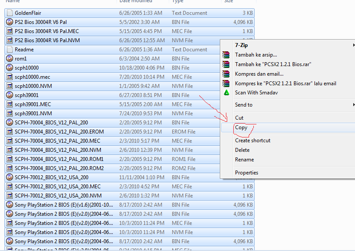
Task: Select the SCPH-70004_BIOS_V12_PAL_200.ROM2 file name
Action: [x=59, y=168]
